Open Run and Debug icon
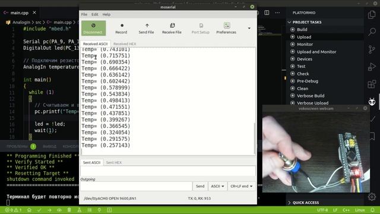Viewport: 380px width, 214px height. click(x=372, y=67)
